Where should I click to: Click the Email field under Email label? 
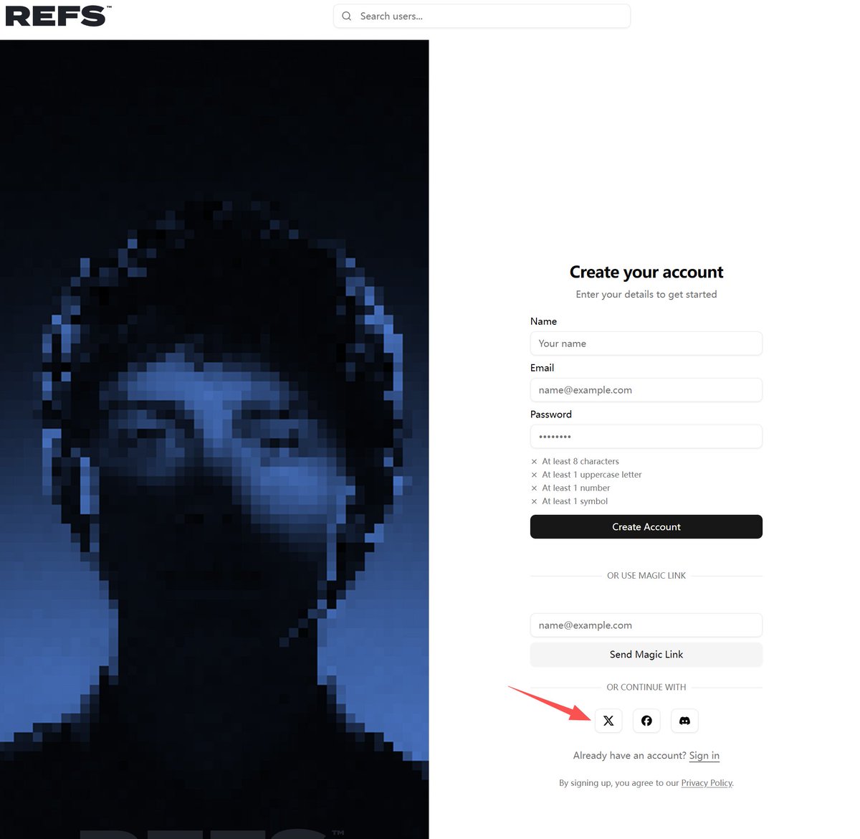(646, 390)
